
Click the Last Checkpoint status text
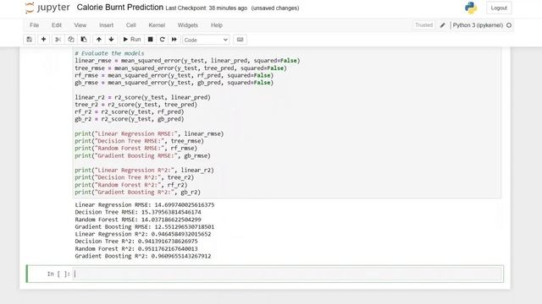pos(207,8)
